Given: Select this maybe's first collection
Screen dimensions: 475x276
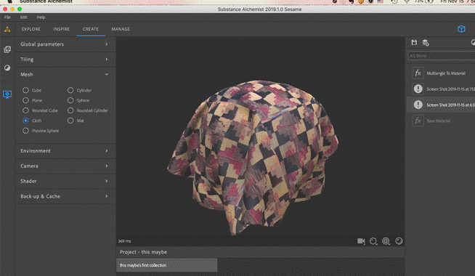Looking at the screenshot, I should [167, 265].
